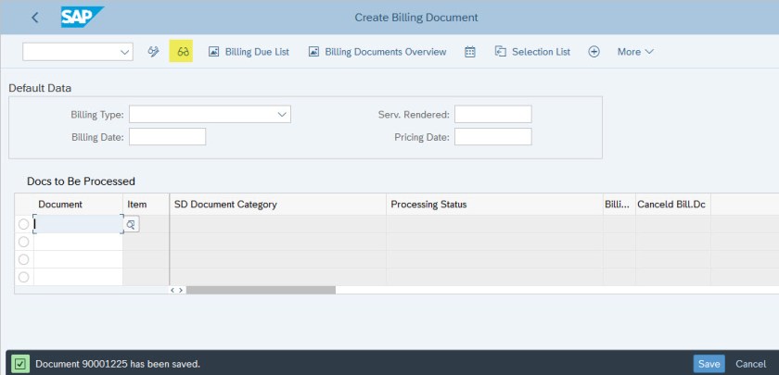Click the table's horizontal scrollbar
Image resolution: width=779 pixels, height=375 pixels.
(x=261, y=290)
